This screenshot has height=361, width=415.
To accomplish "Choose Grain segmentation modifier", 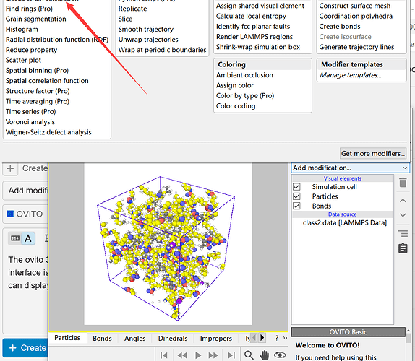I will [x=35, y=19].
